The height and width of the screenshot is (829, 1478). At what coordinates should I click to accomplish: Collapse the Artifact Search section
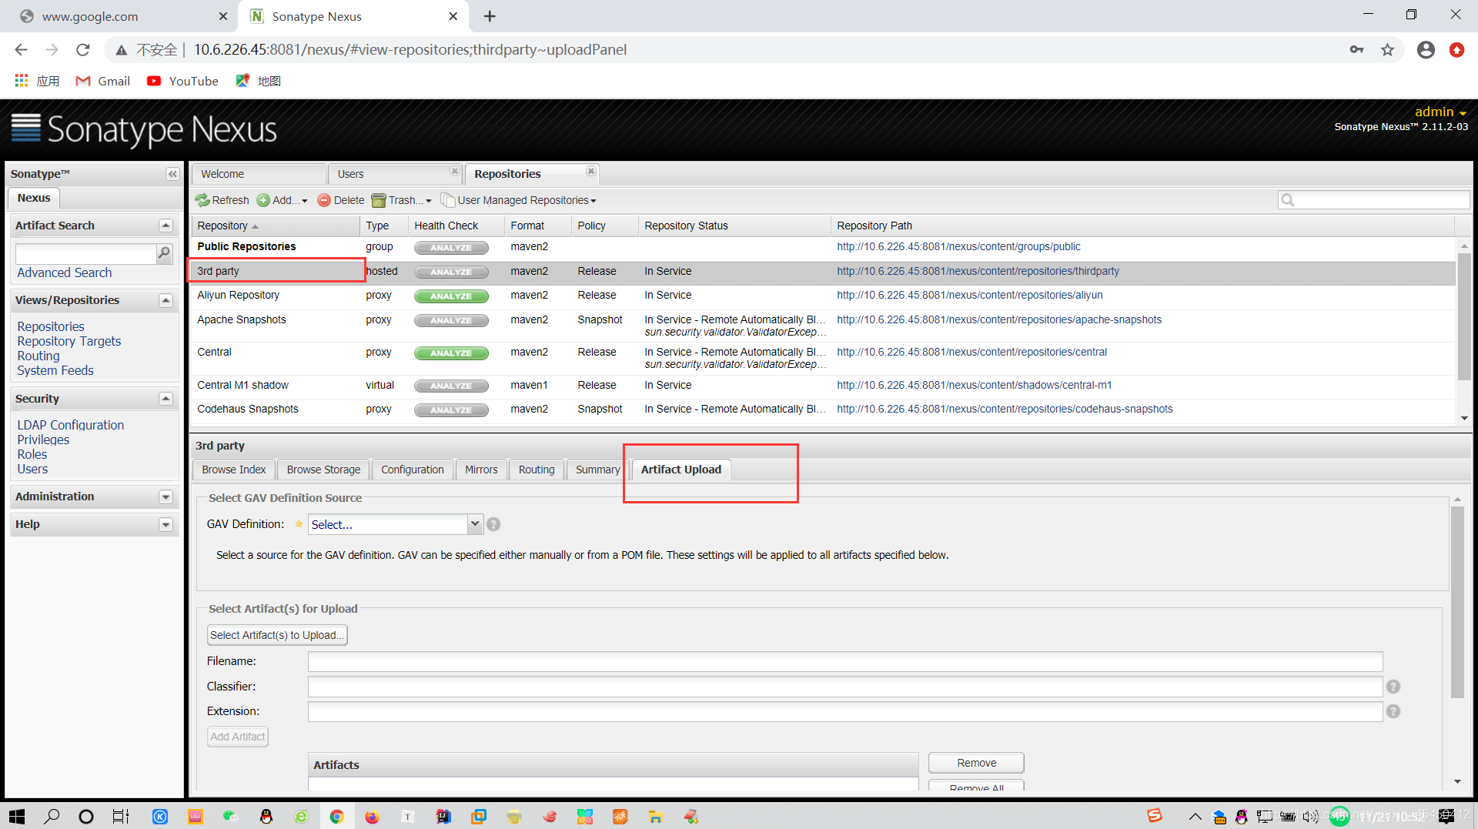point(166,226)
